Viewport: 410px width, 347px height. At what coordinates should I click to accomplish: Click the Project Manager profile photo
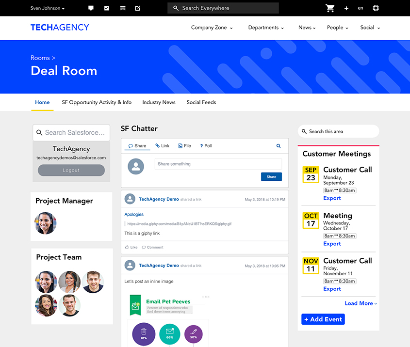(46, 223)
